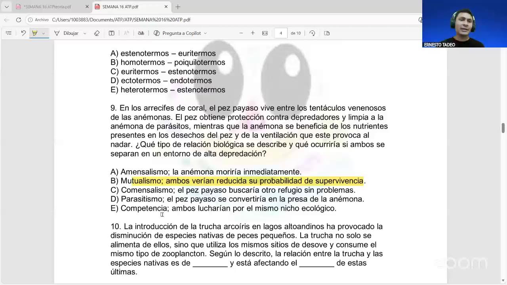Click option A) estenotermos – euritermos
The height and width of the screenshot is (285, 507).
pyautogui.click(x=163, y=53)
